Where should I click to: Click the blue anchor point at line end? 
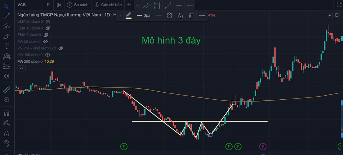[234, 103]
